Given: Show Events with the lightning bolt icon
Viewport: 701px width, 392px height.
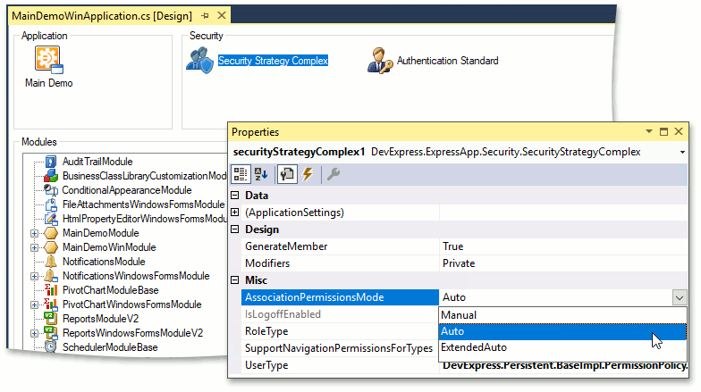Looking at the screenshot, I should click(x=308, y=174).
